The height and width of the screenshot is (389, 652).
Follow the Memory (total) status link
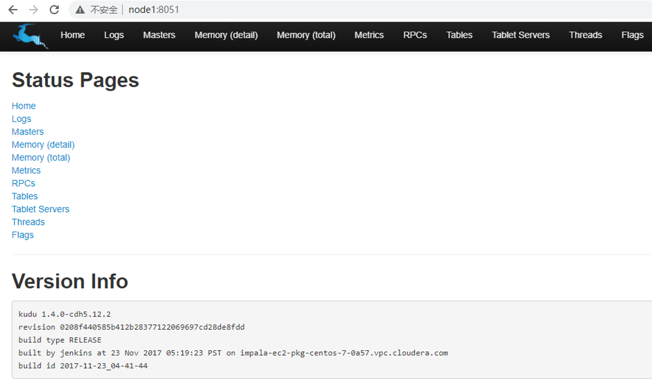point(41,158)
